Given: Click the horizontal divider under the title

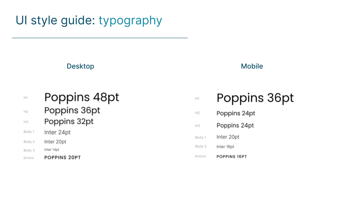Looking at the screenshot, I should (100, 38).
